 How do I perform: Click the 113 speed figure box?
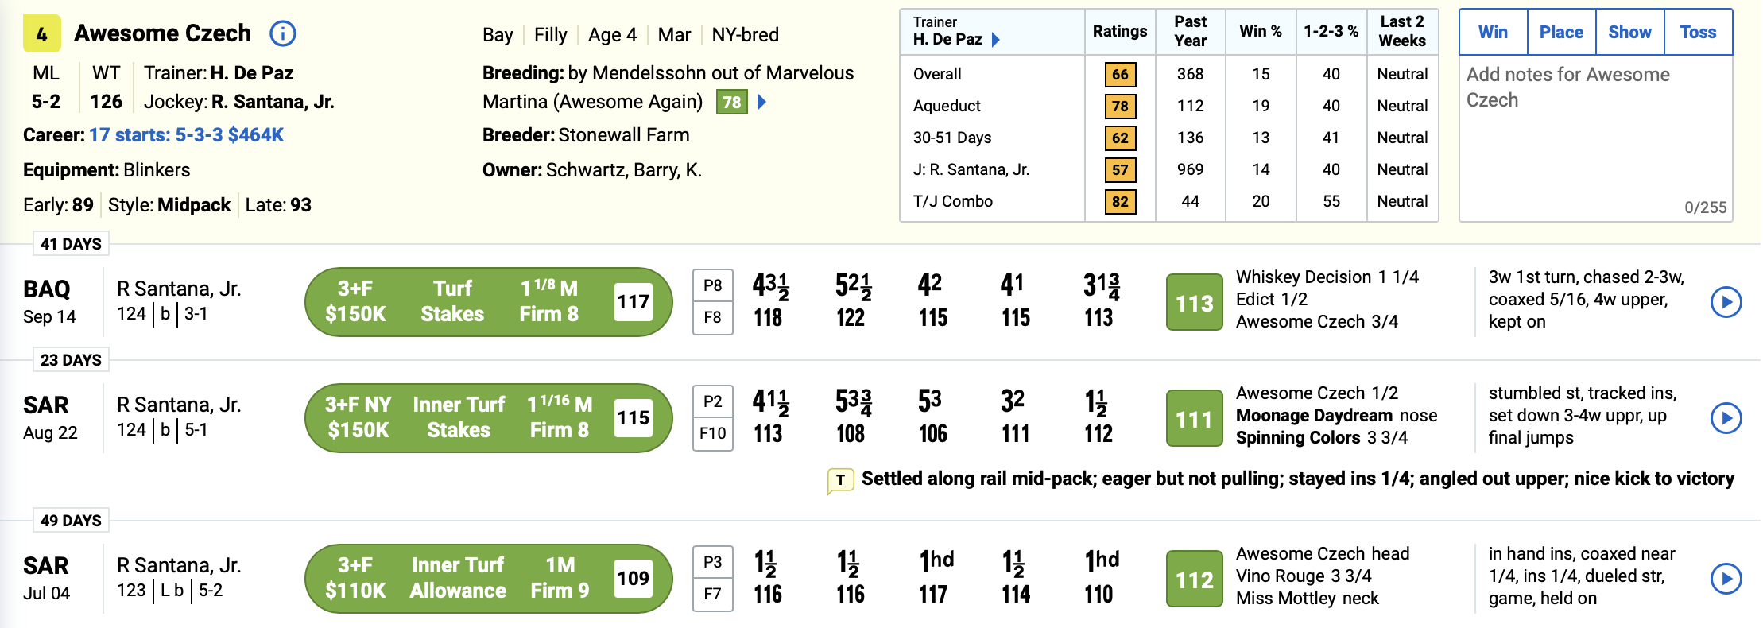[x=1194, y=302]
